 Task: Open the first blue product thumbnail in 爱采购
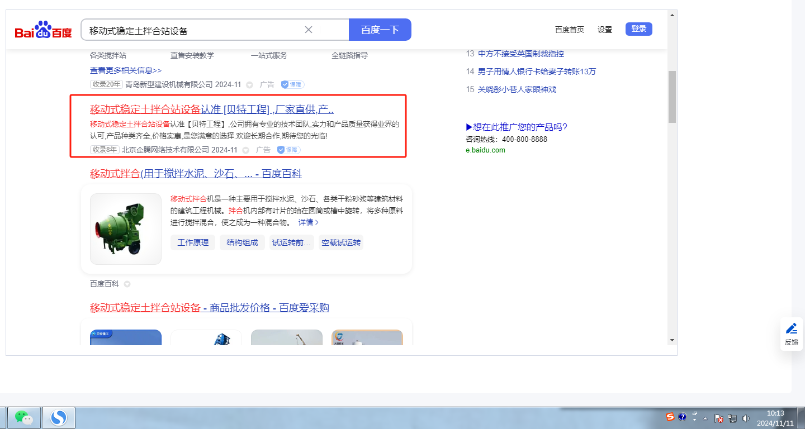126,337
